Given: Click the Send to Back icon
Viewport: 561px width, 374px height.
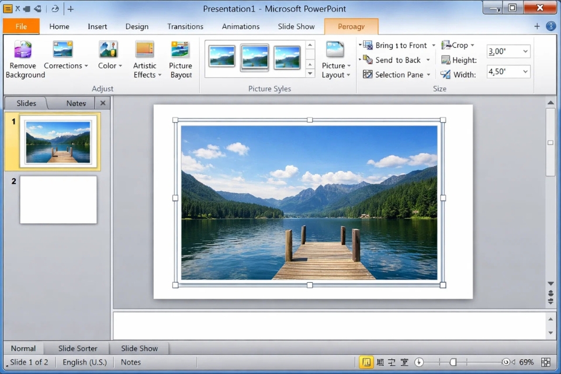Looking at the screenshot, I should (368, 60).
